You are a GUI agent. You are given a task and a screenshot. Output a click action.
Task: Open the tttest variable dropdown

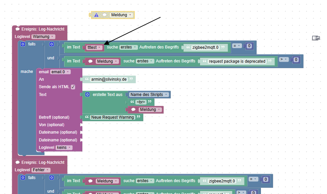click(94, 47)
